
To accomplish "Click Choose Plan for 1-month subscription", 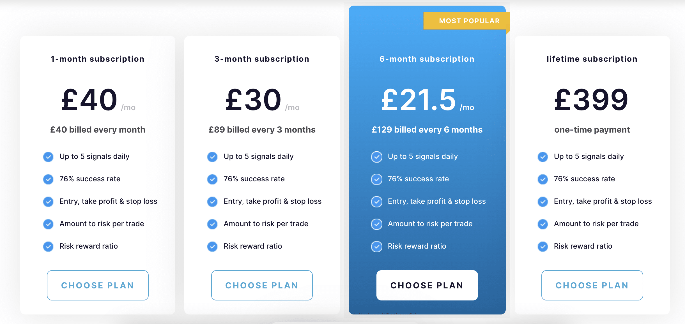I will (98, 285).
